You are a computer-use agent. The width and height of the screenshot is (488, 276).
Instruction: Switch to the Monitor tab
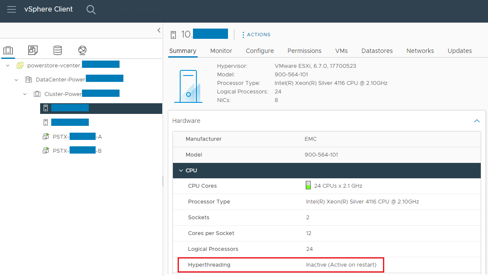pos(221,51)
